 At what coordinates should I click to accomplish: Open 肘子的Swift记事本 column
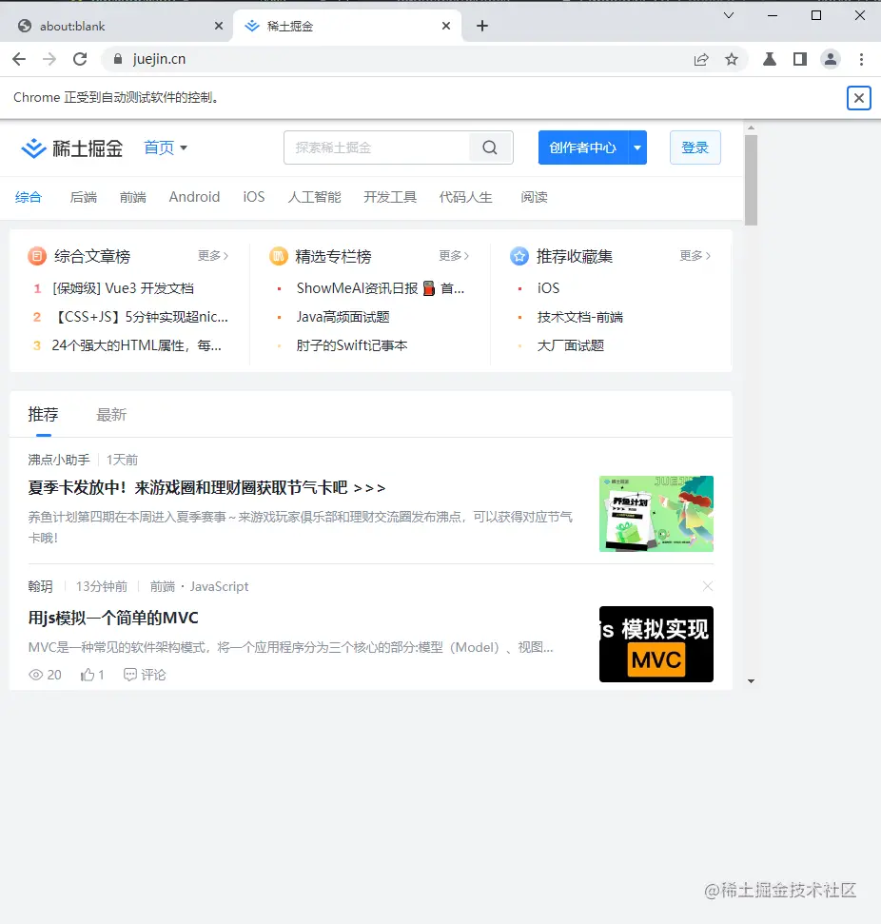[x=352, y=346]
